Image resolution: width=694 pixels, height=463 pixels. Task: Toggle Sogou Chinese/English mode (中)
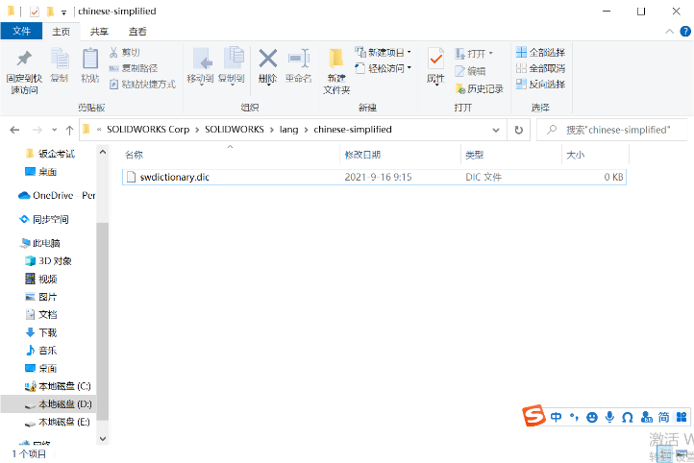[556, 417]
